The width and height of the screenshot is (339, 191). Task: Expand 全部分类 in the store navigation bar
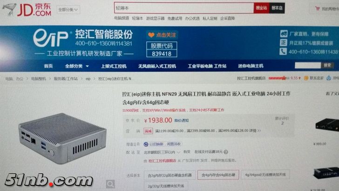point(77,66)
